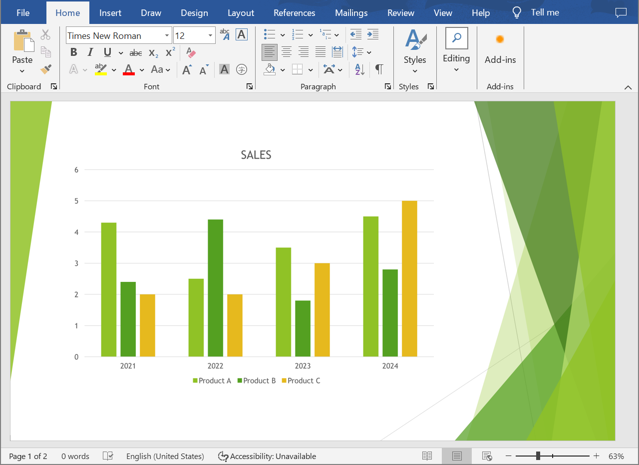
Task: Switch to the Insert ribbon tab
Action: 110,12
